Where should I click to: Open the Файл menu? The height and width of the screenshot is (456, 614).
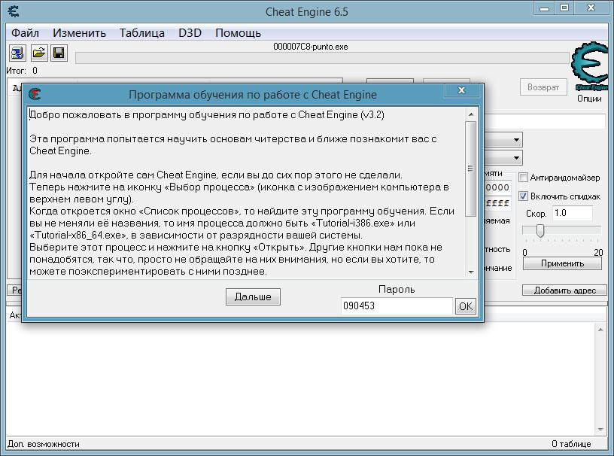click(x=25, y=33)
